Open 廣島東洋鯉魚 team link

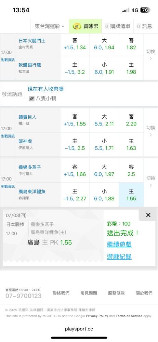[x=32, y=192]
